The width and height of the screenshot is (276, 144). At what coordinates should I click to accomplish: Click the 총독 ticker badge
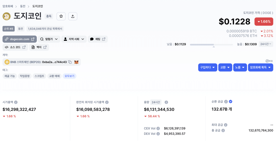coord(49,16)
